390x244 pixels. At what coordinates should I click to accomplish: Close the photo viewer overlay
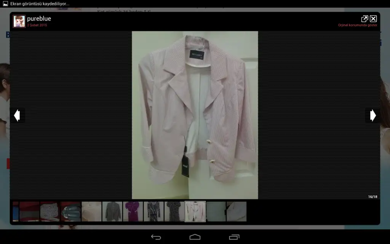(x=373, y=19)
